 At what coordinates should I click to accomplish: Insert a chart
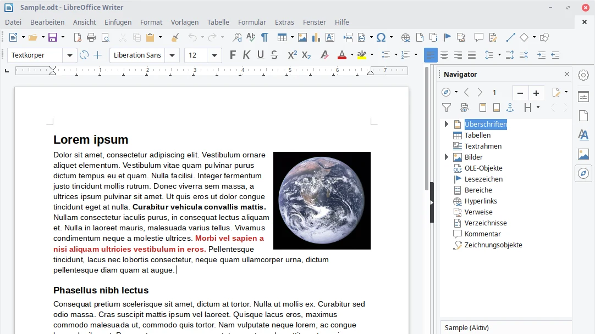pyautogui.click(x=316, y=37)
